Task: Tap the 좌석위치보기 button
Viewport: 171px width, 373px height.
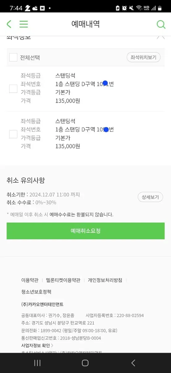Action: coord(143,57)
